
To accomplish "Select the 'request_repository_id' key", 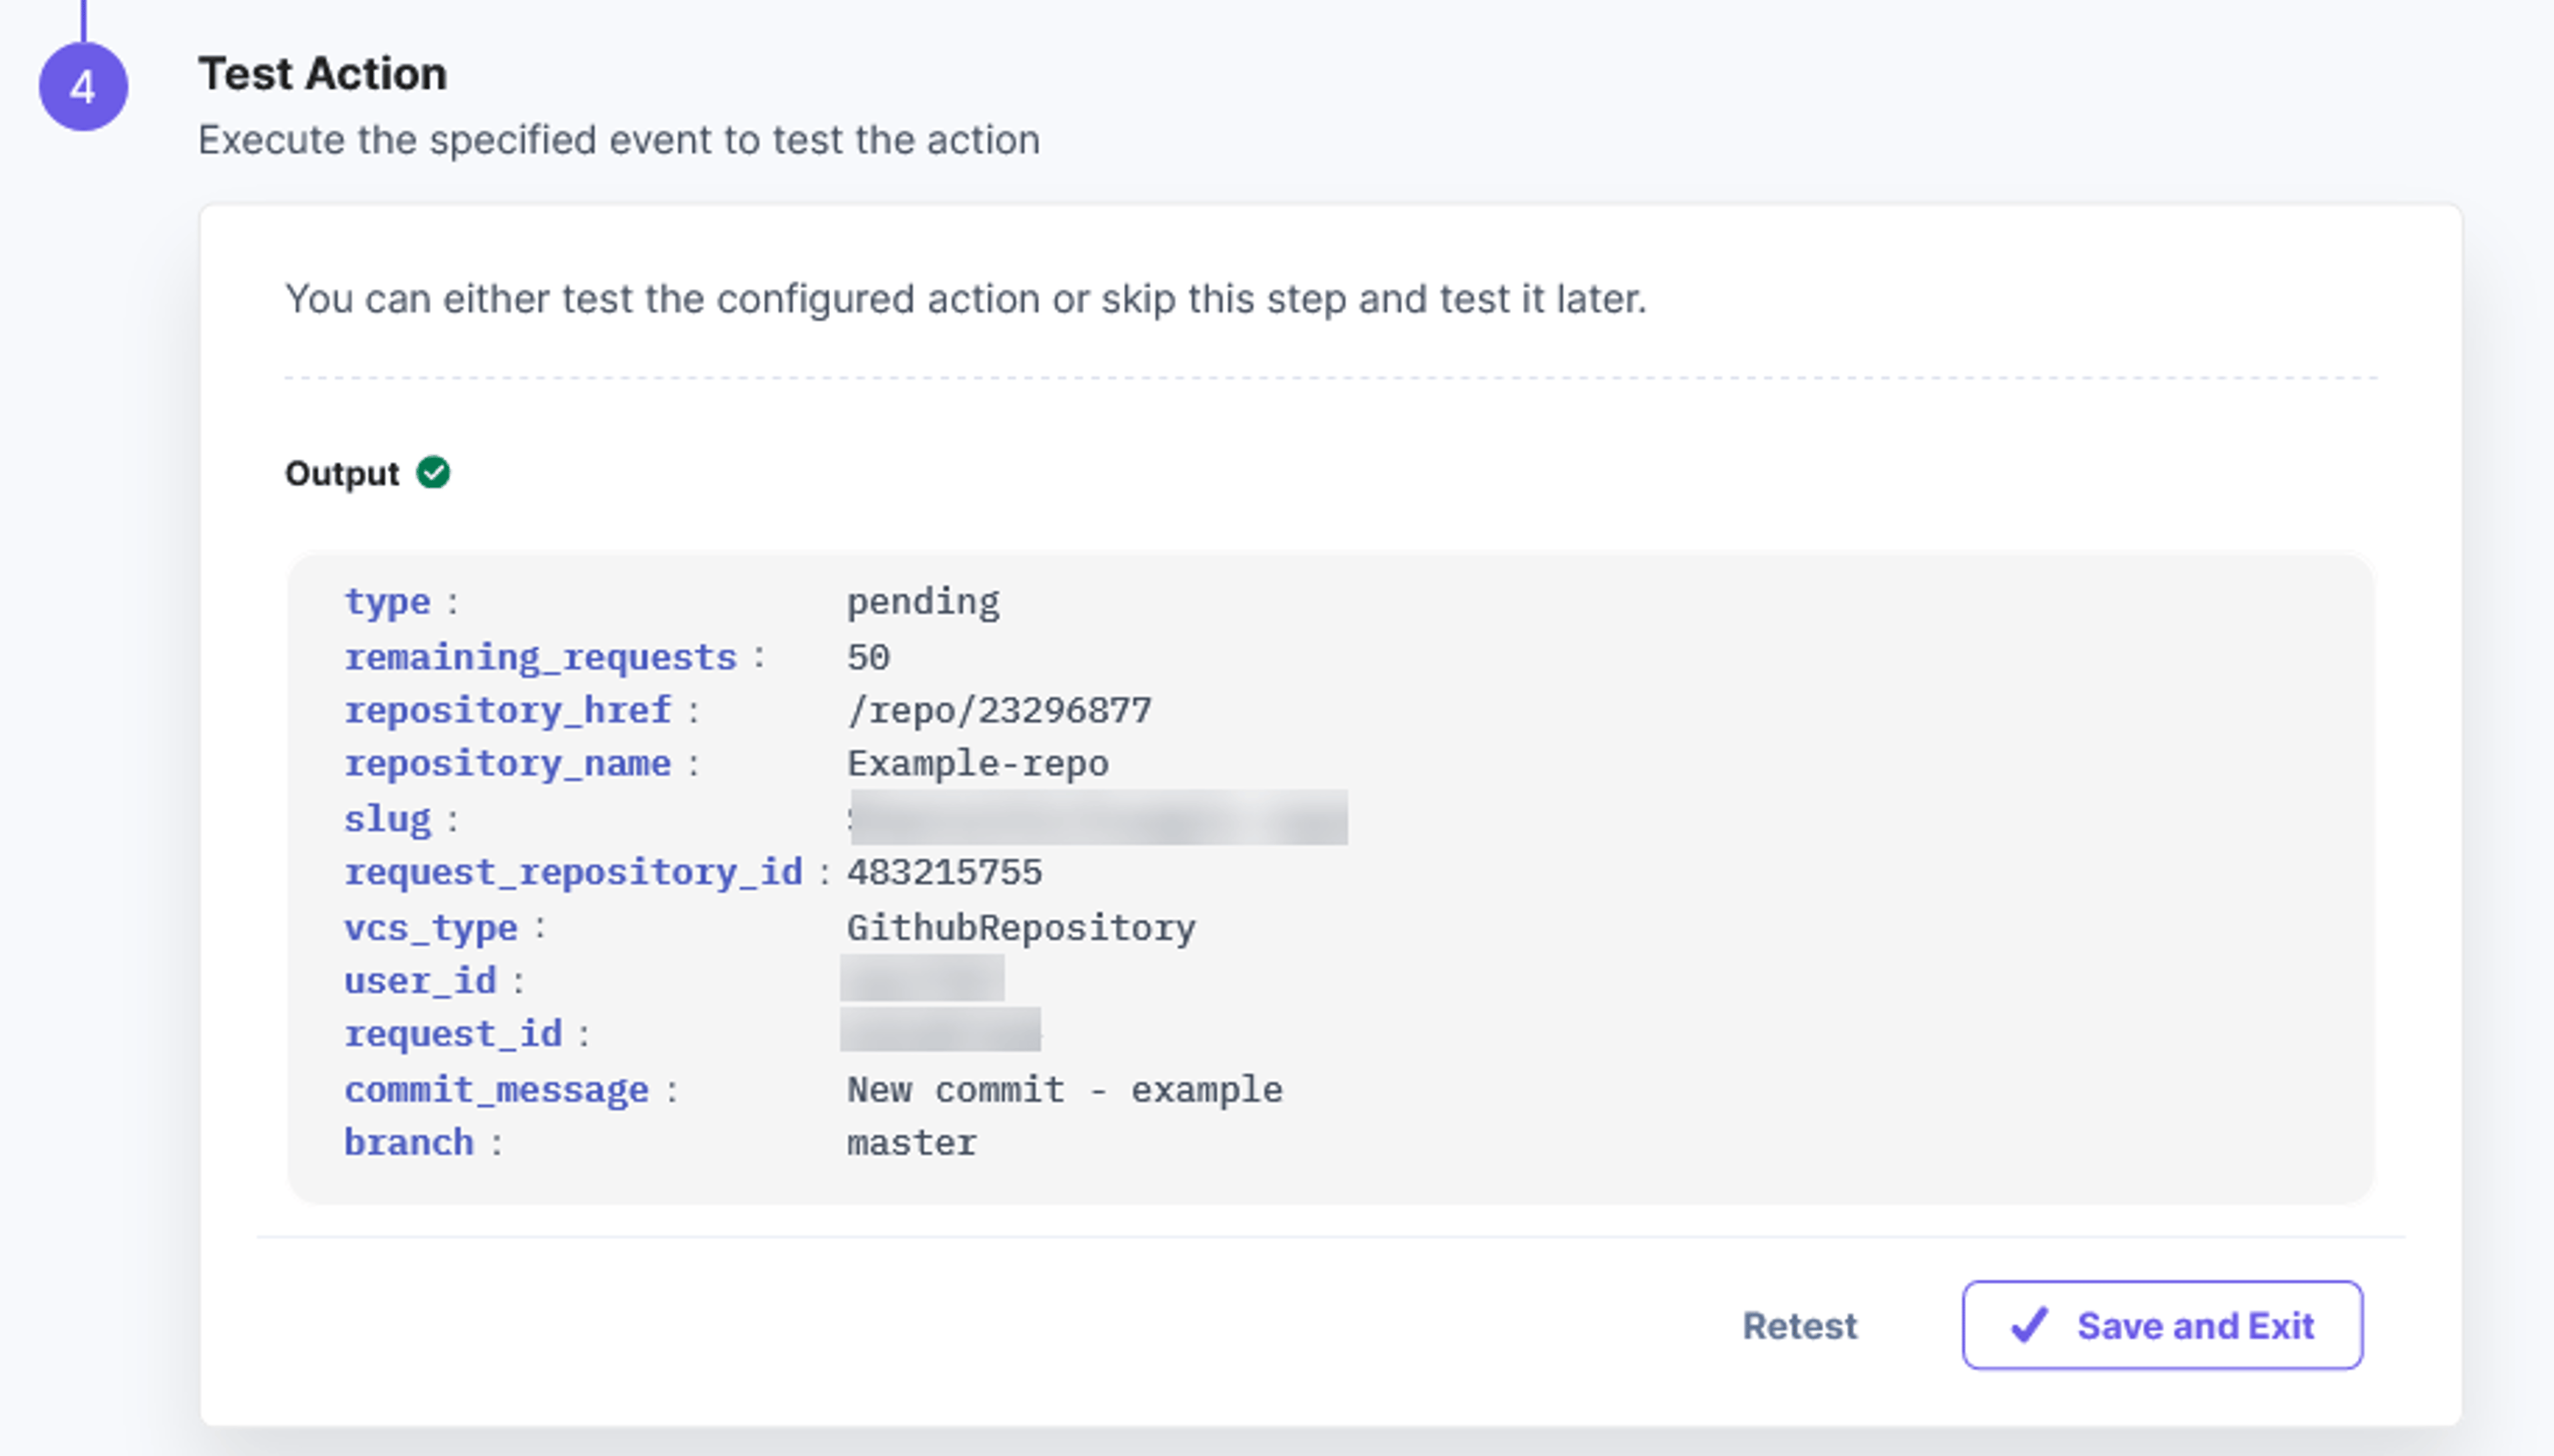I will pos(573,873).
